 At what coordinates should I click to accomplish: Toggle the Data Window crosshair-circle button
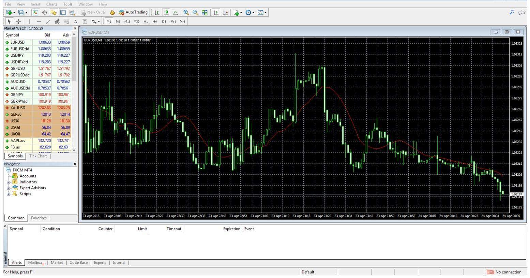pyautogui.click(x=44, y=12)
